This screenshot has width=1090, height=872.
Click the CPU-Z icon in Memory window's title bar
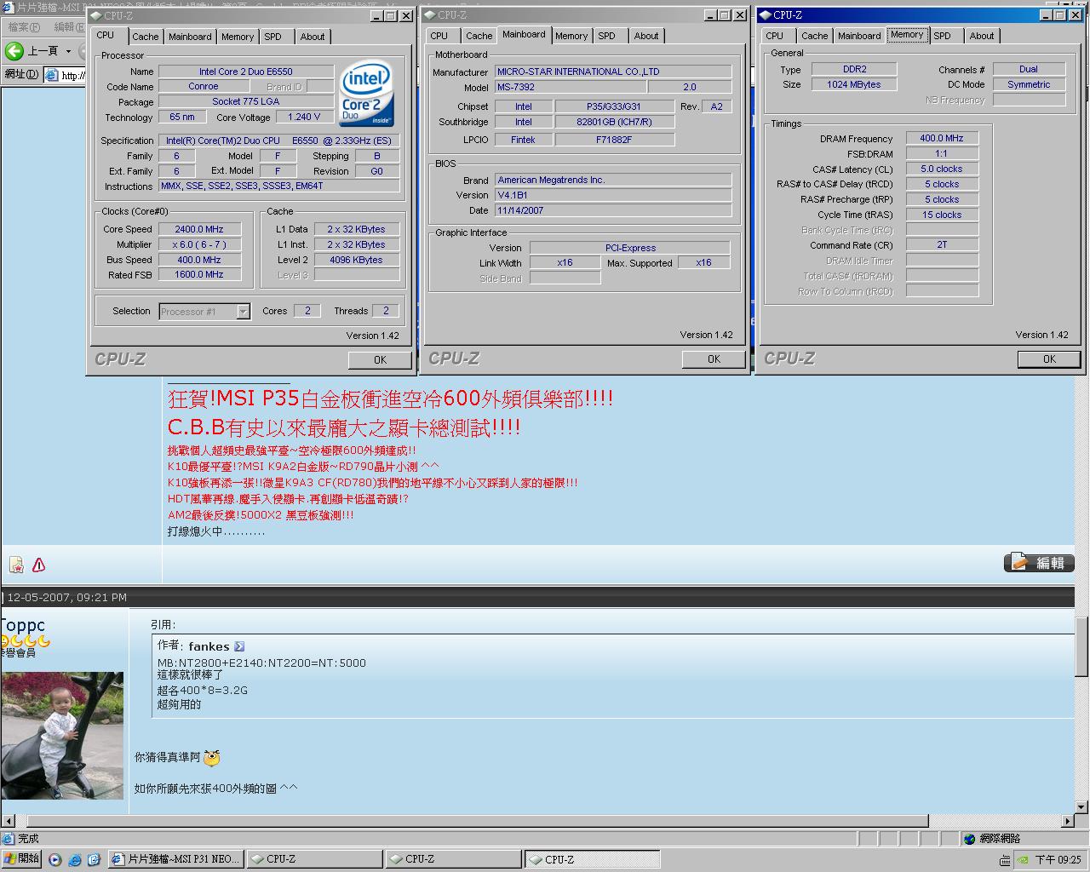766,15
